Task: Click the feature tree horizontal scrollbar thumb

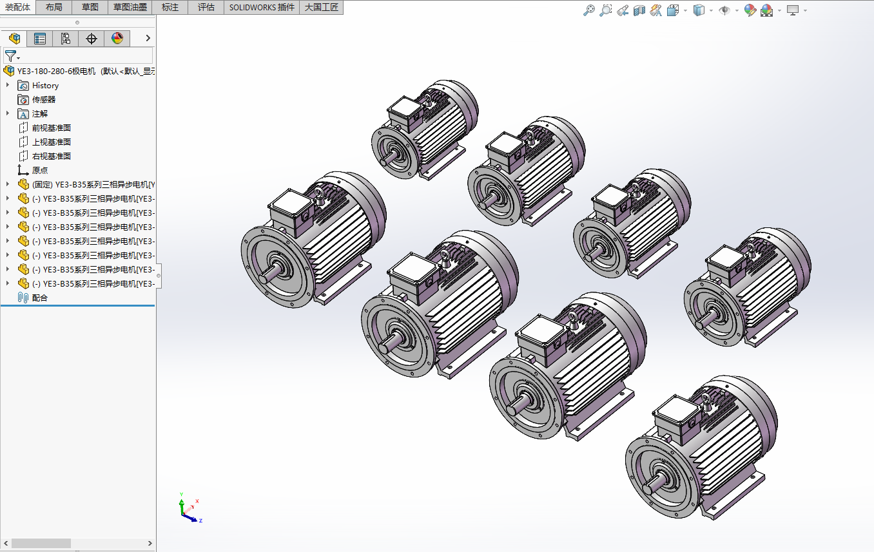Action: 41,543
